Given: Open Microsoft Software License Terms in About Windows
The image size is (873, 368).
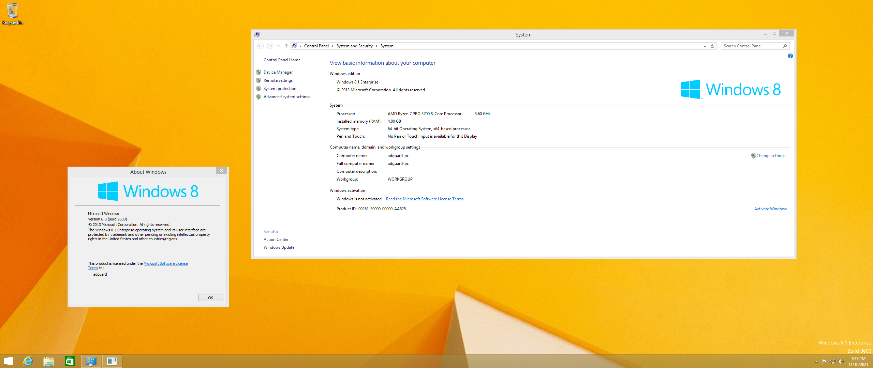Looking at the screenshot, I should click(x=165, y=263).
